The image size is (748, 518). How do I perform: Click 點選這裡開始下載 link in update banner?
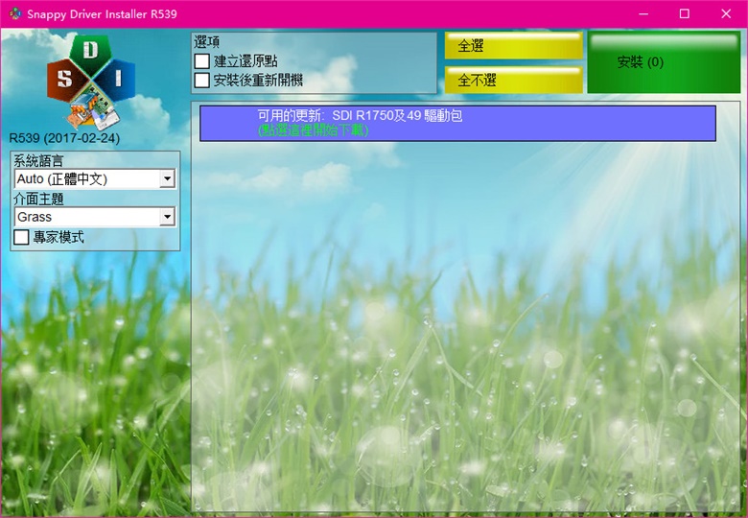[314, 130]
